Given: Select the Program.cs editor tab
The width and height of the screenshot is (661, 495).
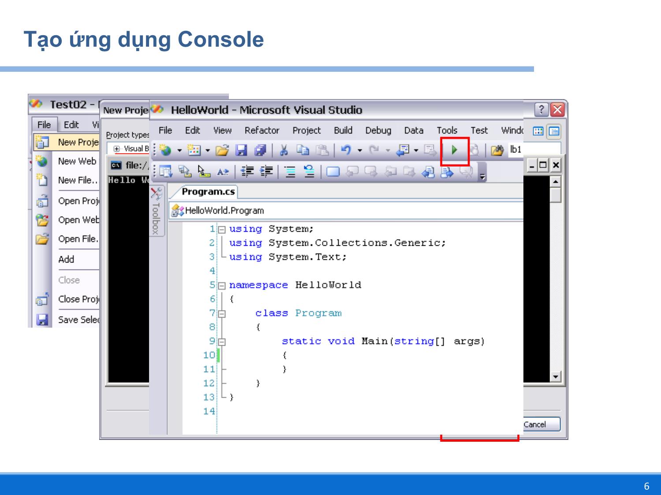Looking at the screenshot, I should 208,192.
